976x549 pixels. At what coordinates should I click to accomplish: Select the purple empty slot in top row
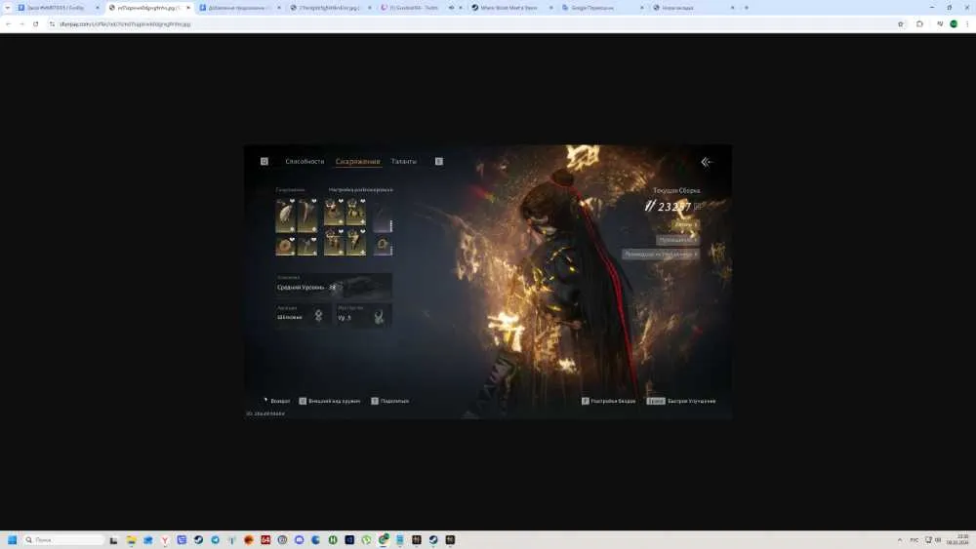pyautogui.click(x=383, y=216)
